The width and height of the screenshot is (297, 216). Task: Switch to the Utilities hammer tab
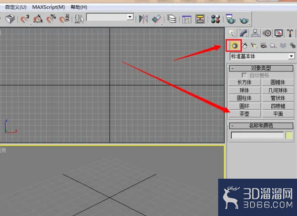[290, 33]
